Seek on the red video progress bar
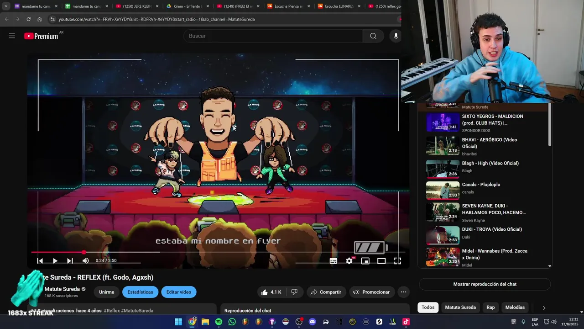Image resolution: width=584 pixels, height=329 pixels. [x=218, y=252]
